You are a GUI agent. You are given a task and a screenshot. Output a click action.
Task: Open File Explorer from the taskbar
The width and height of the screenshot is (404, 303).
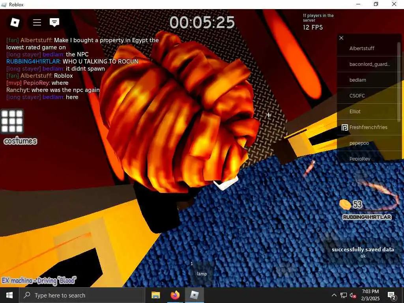click(155, 295)
